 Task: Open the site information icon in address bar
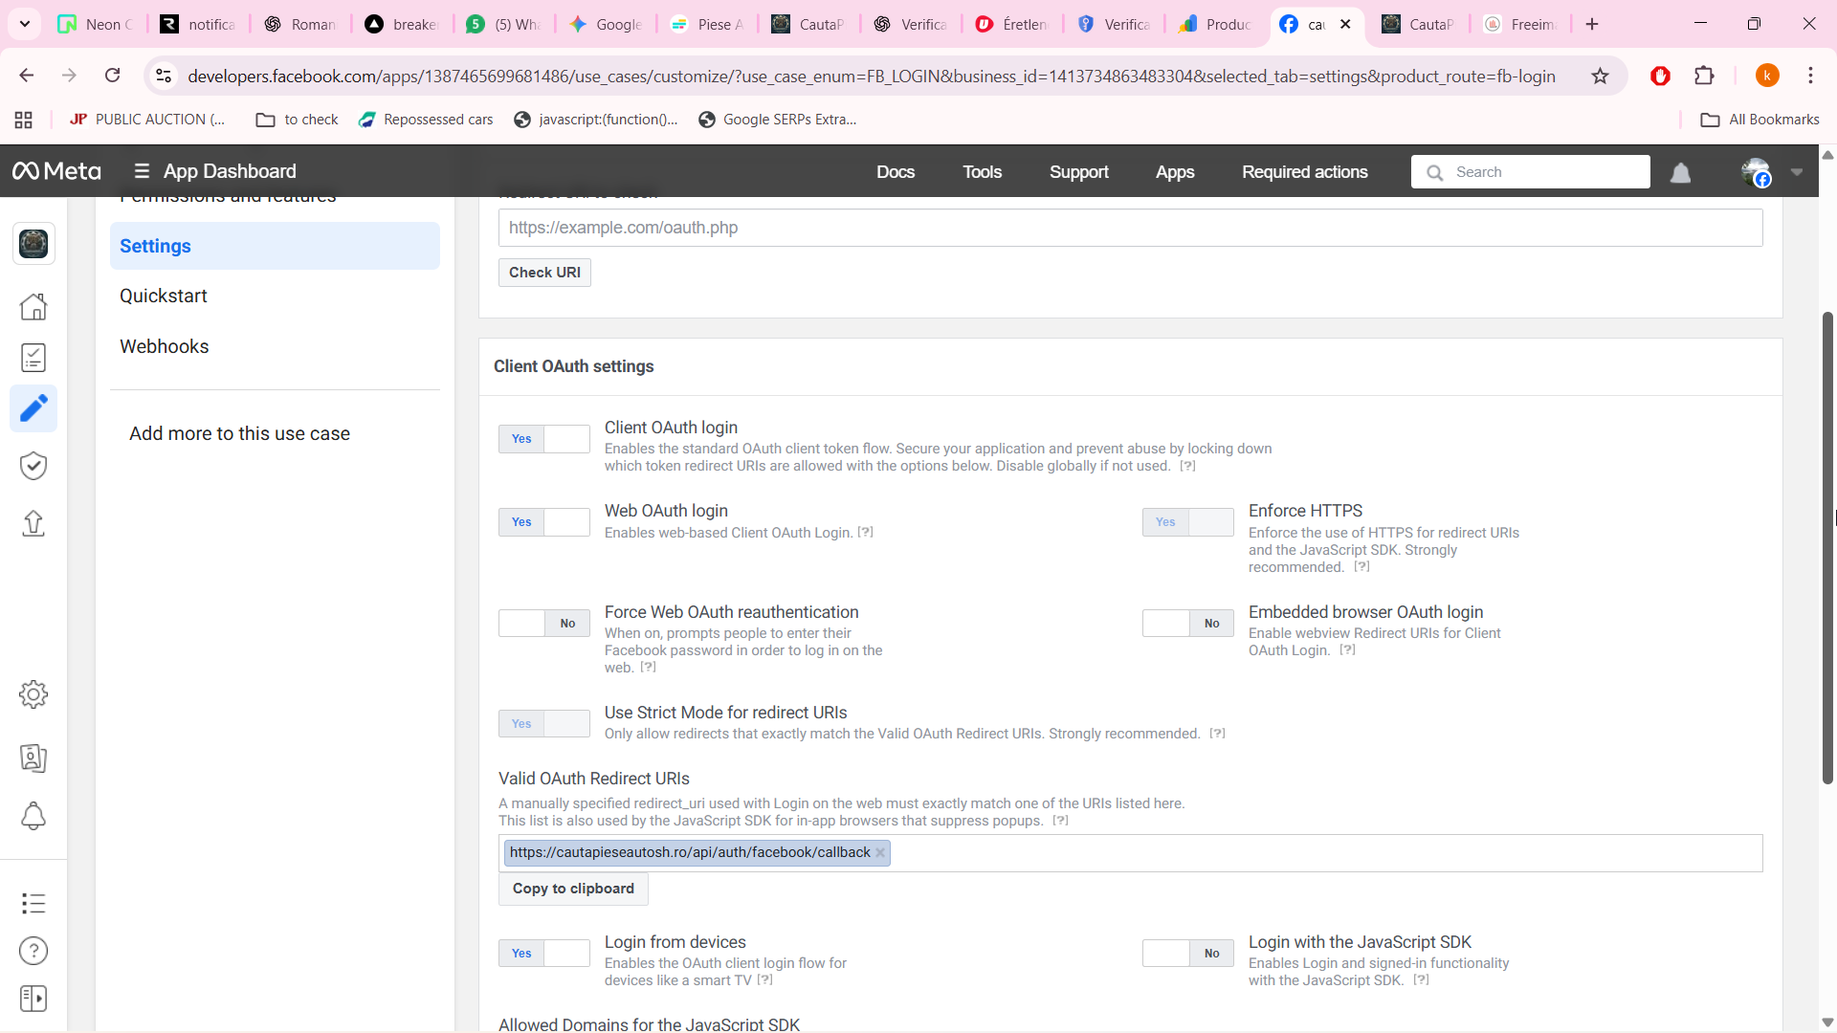(164, 76)
